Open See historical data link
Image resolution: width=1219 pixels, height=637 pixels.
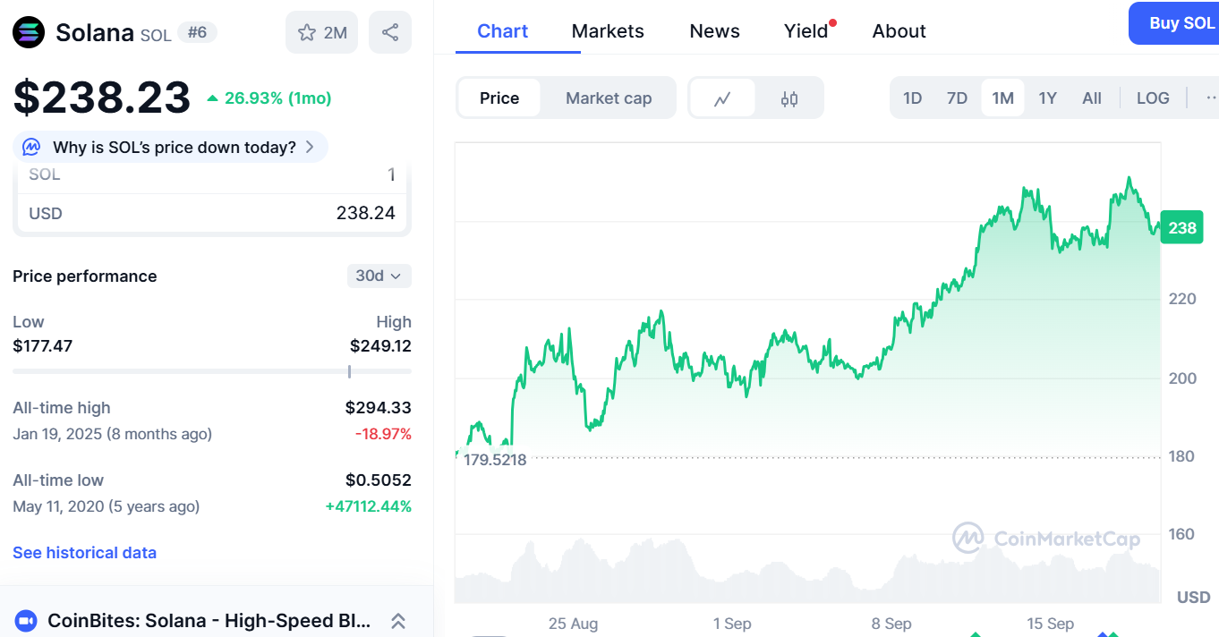84,553
